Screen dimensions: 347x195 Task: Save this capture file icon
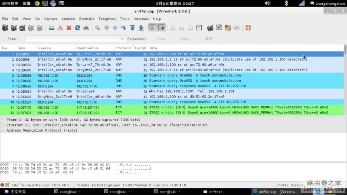(x=60, y=28)
